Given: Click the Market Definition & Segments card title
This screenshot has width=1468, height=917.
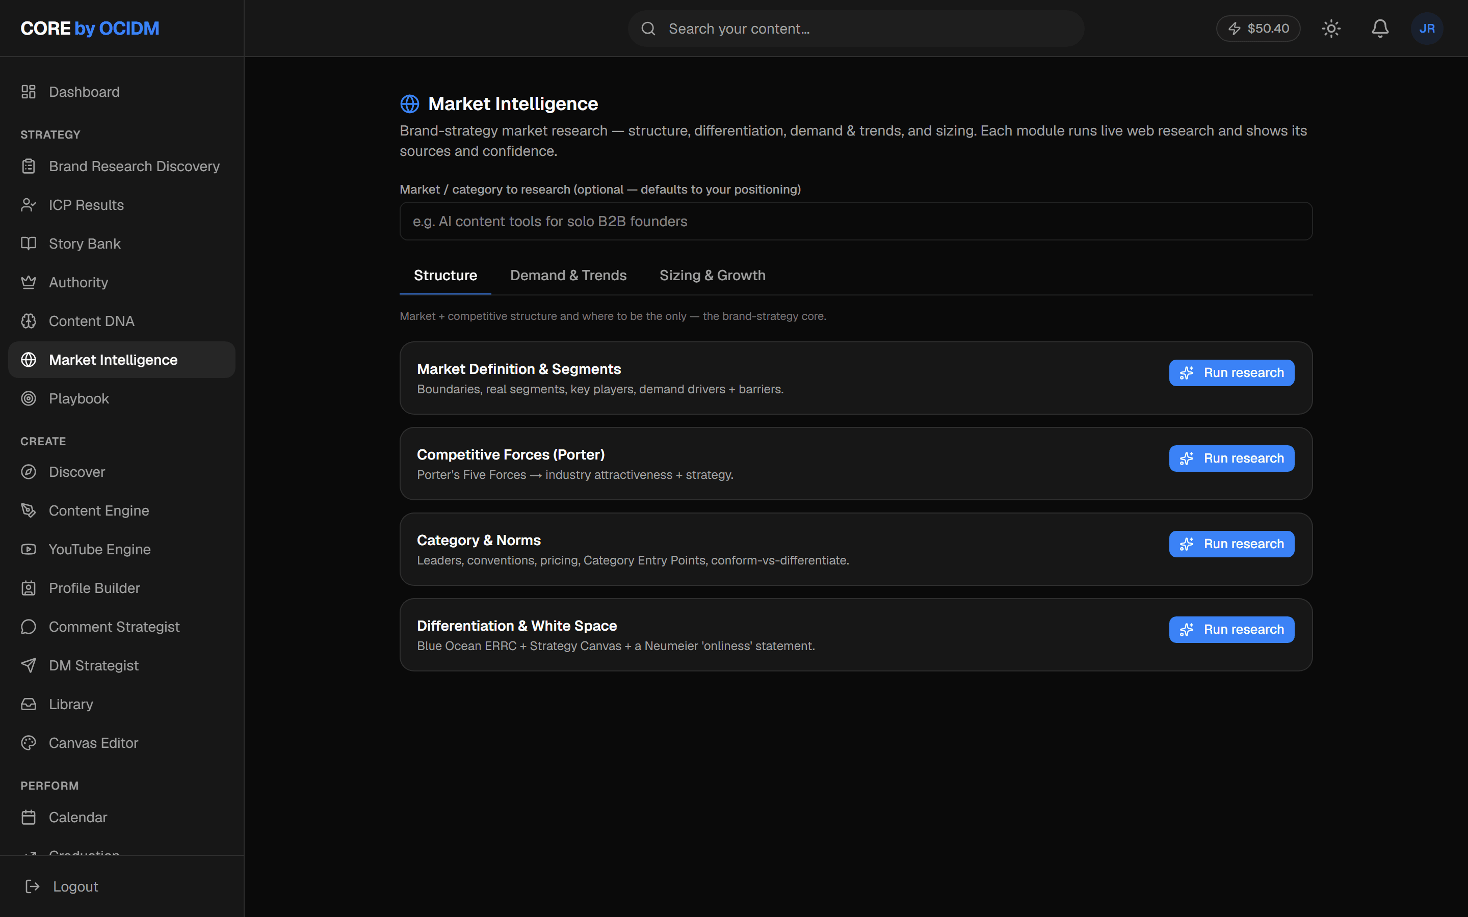Looking at the screenshot, I should [519, 369].
